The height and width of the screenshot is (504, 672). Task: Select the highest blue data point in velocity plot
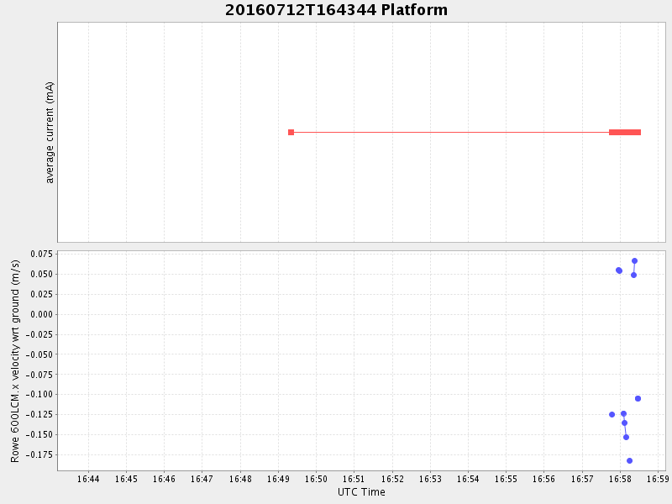(634, 260)
